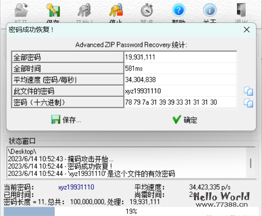Click the log line 'xyz19931110' 是这个文件的有效密码

(x=91, y=174)
